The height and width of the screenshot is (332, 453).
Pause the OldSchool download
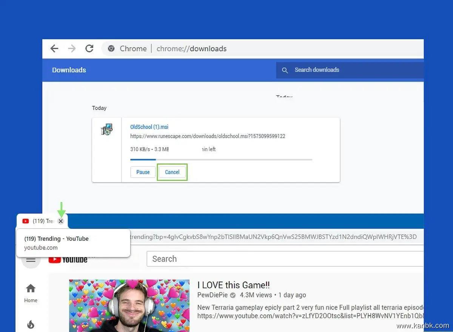pos(143,172)
